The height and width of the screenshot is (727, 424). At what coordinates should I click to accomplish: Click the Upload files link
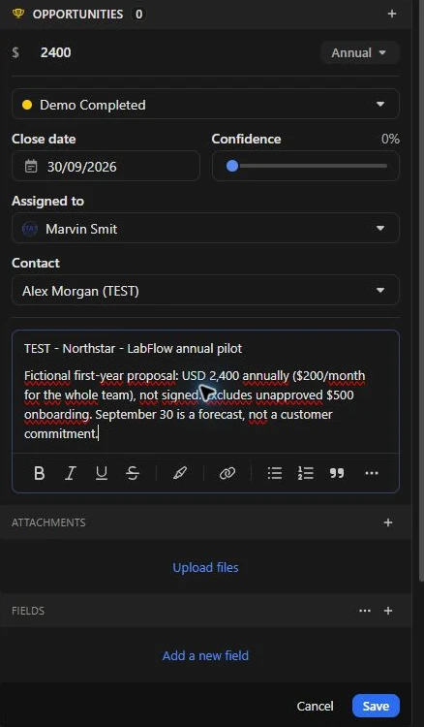(205, 567)
